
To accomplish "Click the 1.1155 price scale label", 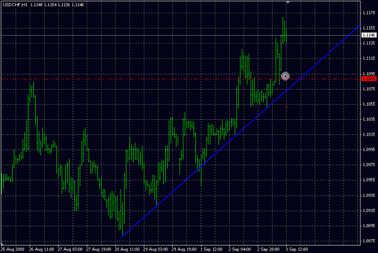I will click(x=369, y=28).
